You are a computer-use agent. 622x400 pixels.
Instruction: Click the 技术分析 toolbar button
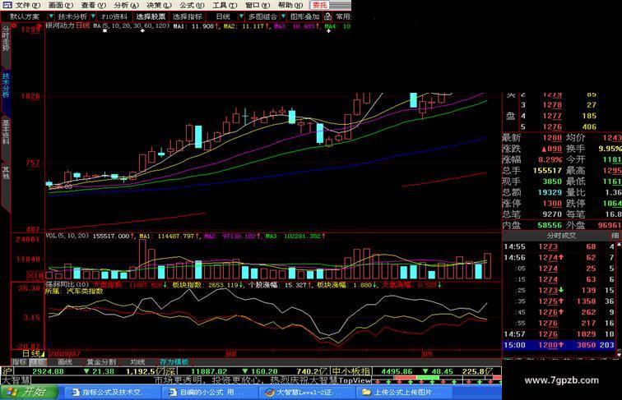(x=72, y=16)
